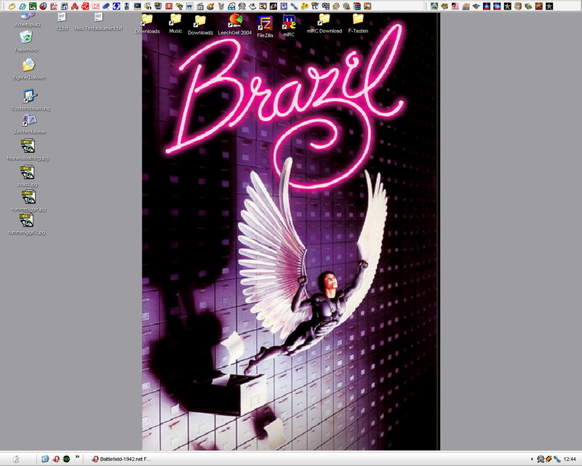The image size is (582, 466).
Task: Launch the Systemsteuerung shortcut
Action: point(31,100)
